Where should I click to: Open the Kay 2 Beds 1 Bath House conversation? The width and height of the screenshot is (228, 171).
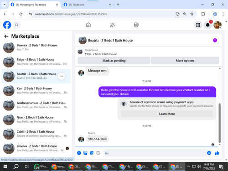pyautogui.click(x=36, y=90)
